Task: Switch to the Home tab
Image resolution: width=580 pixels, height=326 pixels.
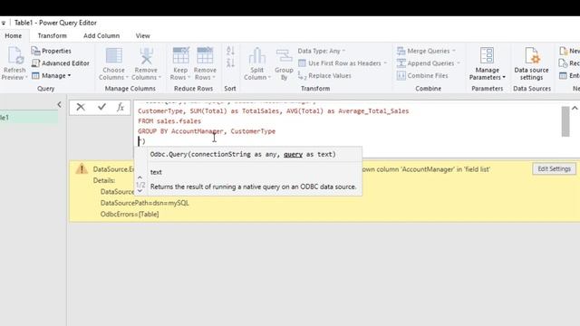Action: pyautogui.click(x=14, y=36)
